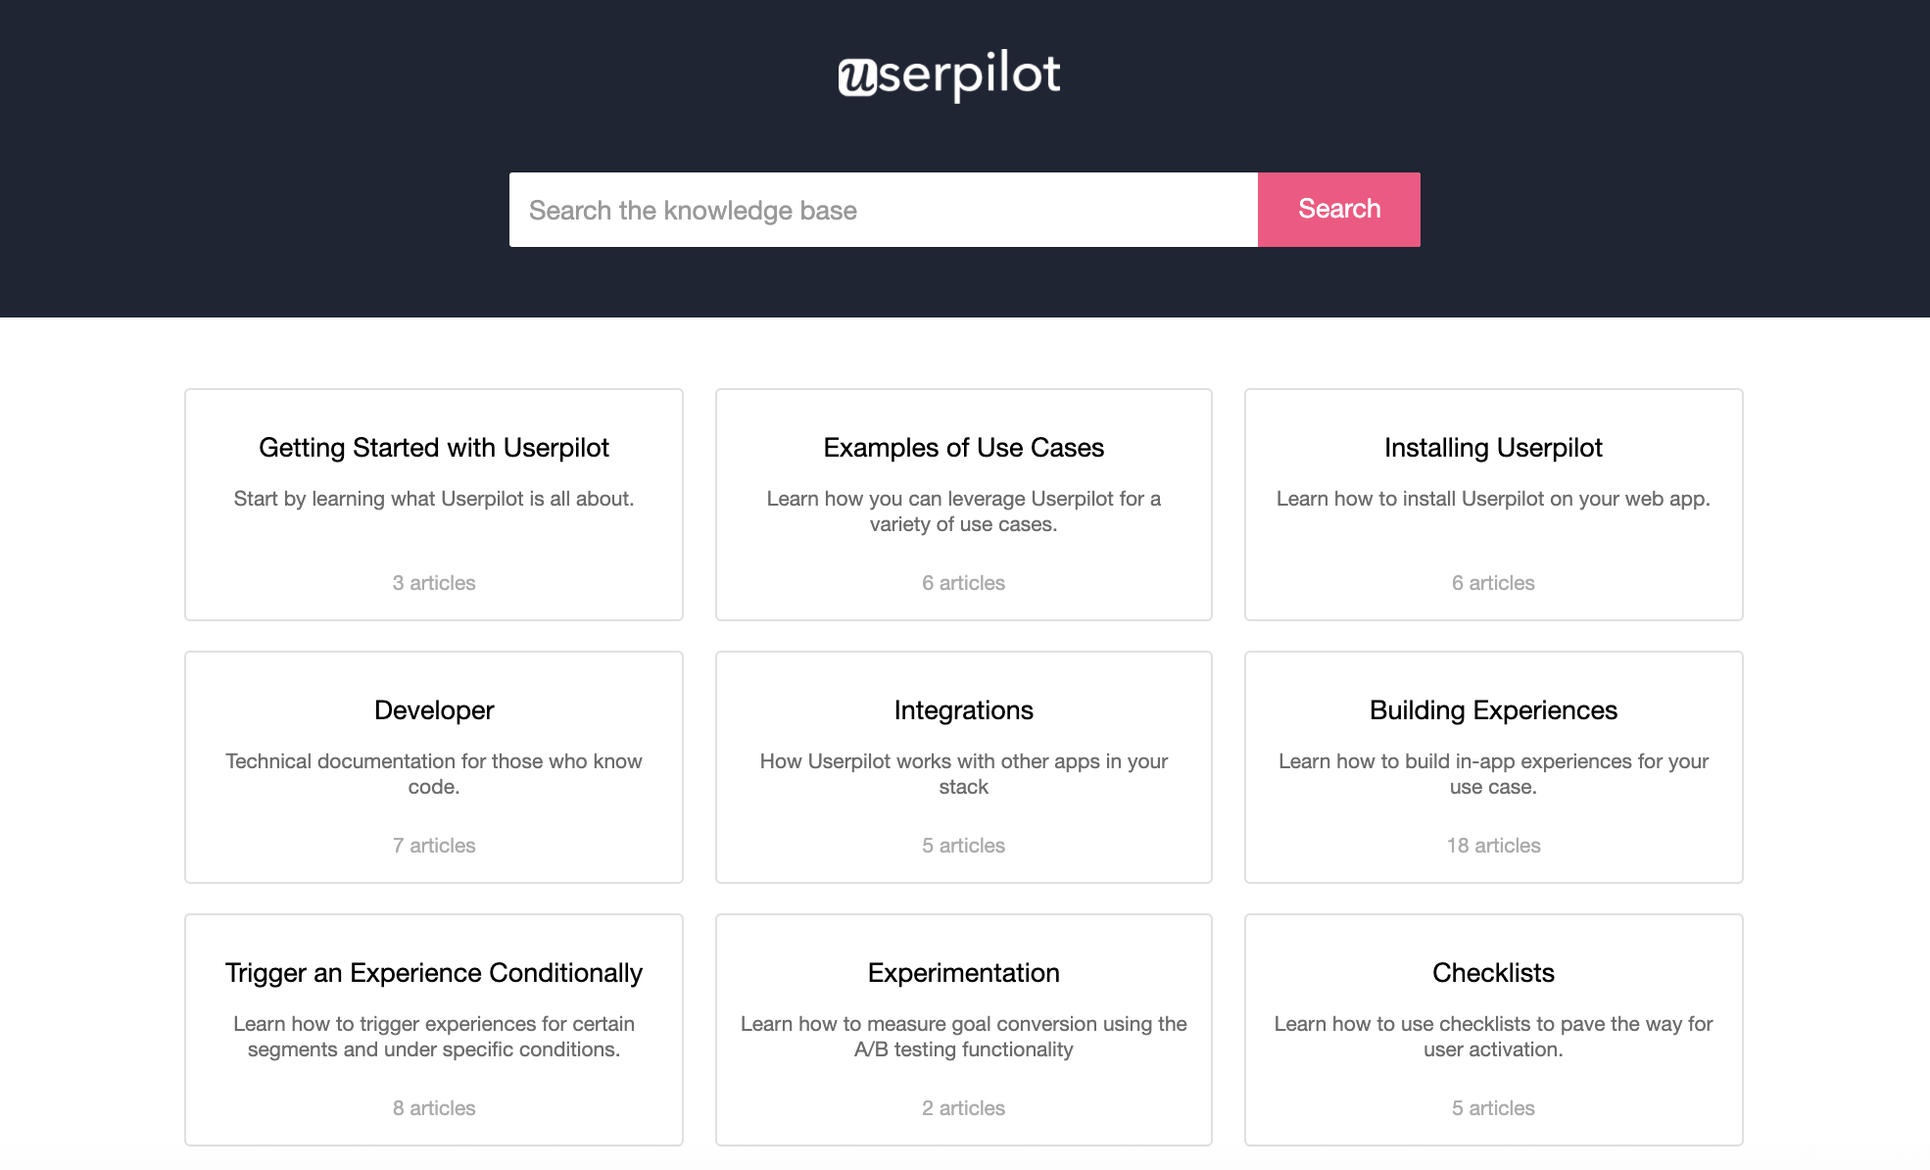Open Trigger an Experience Conditionally category
Image resolution: width=1930 pixels, height=1170 pixels.
pos(433,973)
